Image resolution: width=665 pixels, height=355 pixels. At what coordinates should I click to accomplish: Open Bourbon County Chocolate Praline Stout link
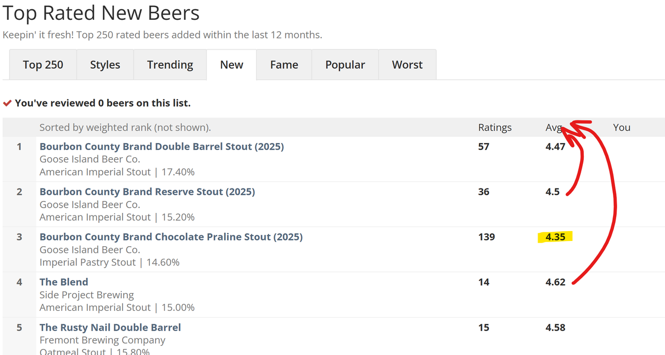pyautogui.click(x=171, y=237)
